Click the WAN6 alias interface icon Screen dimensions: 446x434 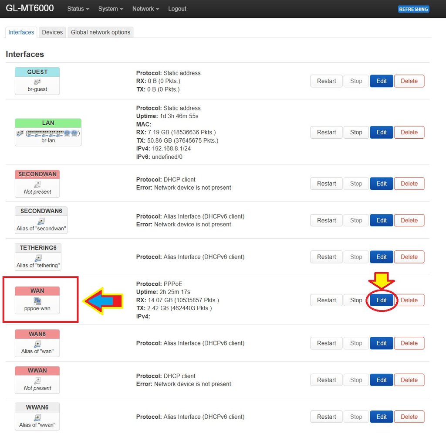coord(37,344)
